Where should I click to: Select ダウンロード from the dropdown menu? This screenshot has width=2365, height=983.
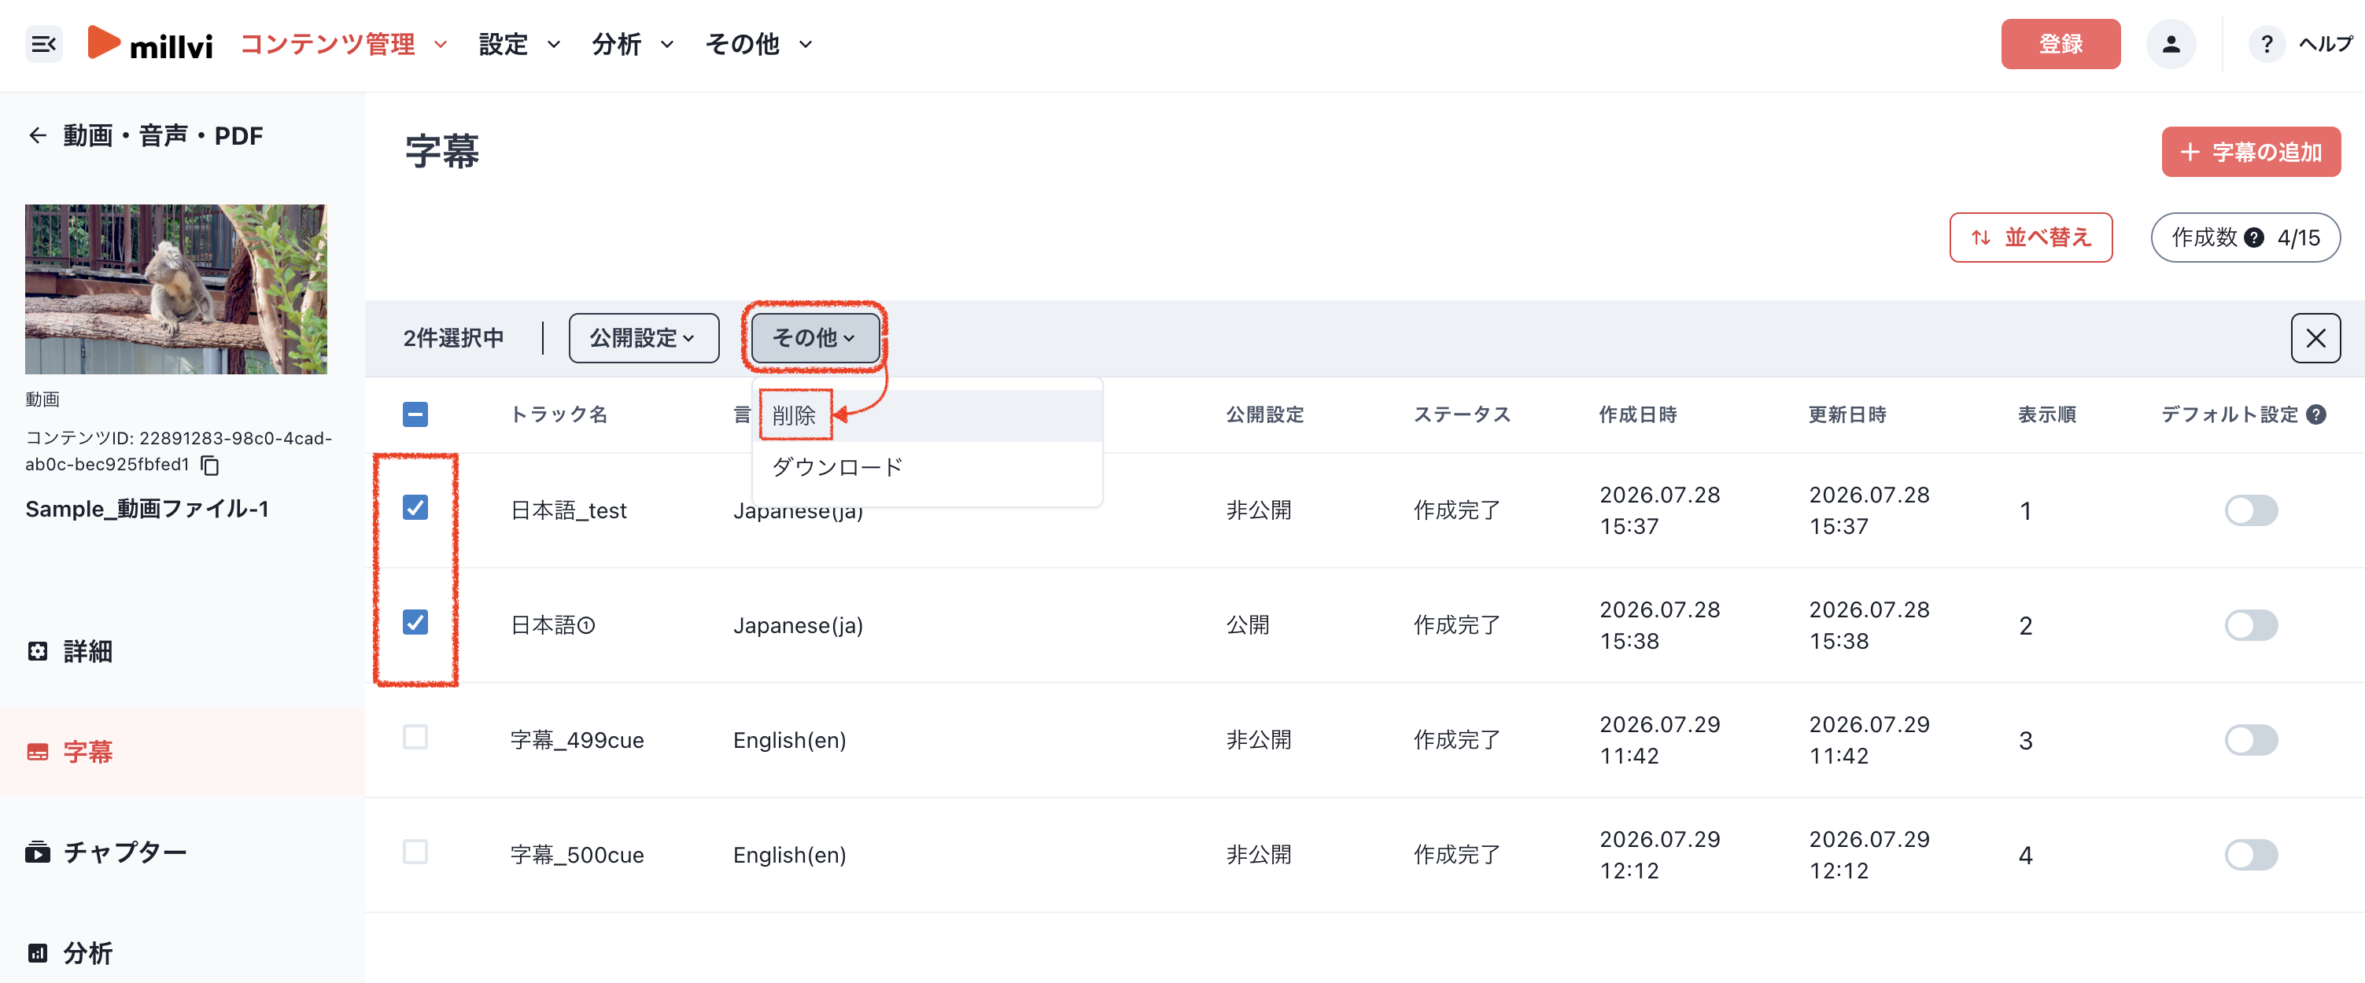click(x=928, y=467)
